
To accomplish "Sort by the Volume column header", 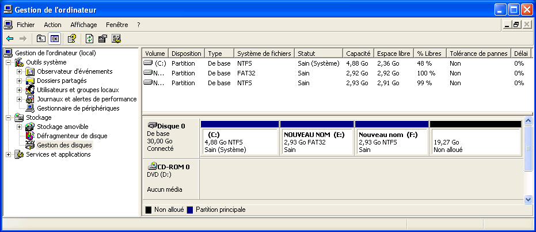I will click(155, 54).
